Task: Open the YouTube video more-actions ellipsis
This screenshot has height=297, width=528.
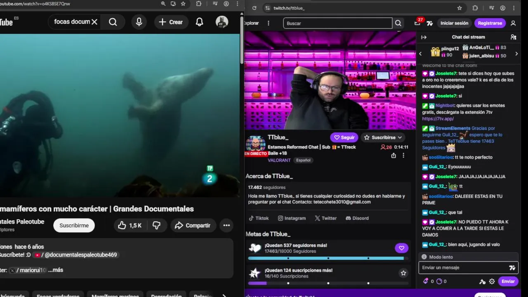Action: (226, 226)
